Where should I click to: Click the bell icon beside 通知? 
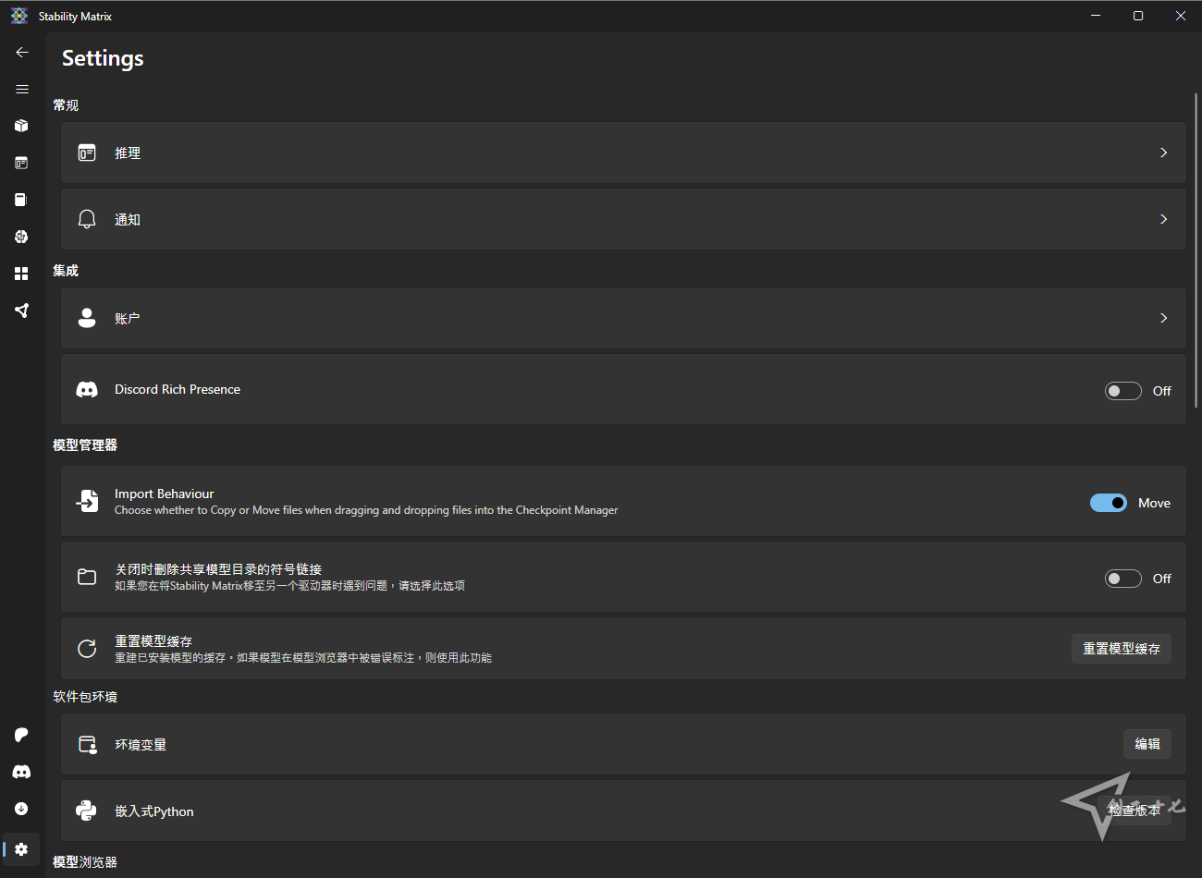pyautogui.click(x=87, y=219)
